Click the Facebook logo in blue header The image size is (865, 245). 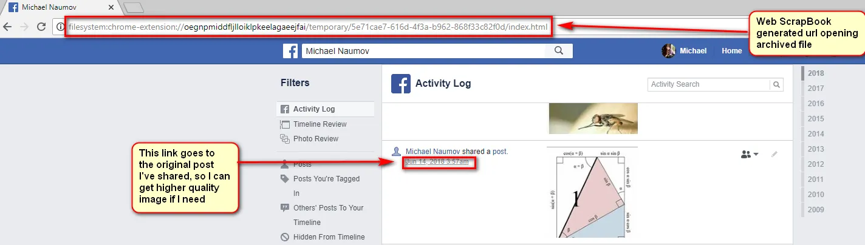(x=290, y=51)
